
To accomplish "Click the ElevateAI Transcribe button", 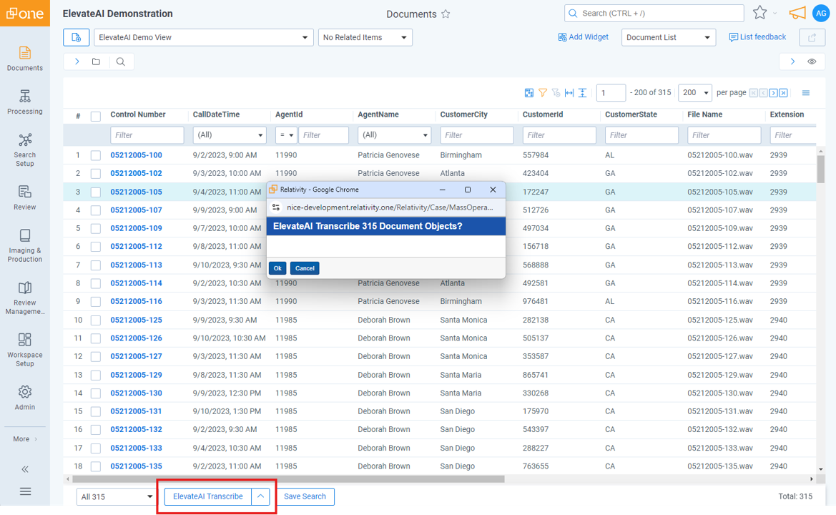I will coord(208,496).
